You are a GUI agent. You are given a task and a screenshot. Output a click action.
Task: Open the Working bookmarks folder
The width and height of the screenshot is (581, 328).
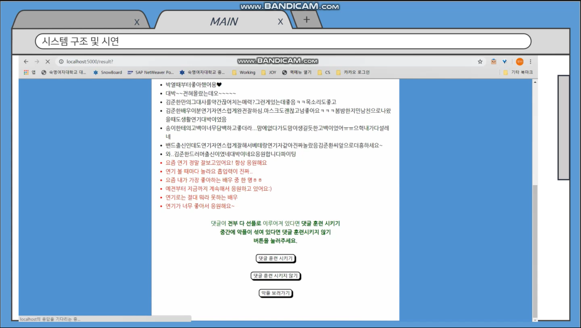245,73
